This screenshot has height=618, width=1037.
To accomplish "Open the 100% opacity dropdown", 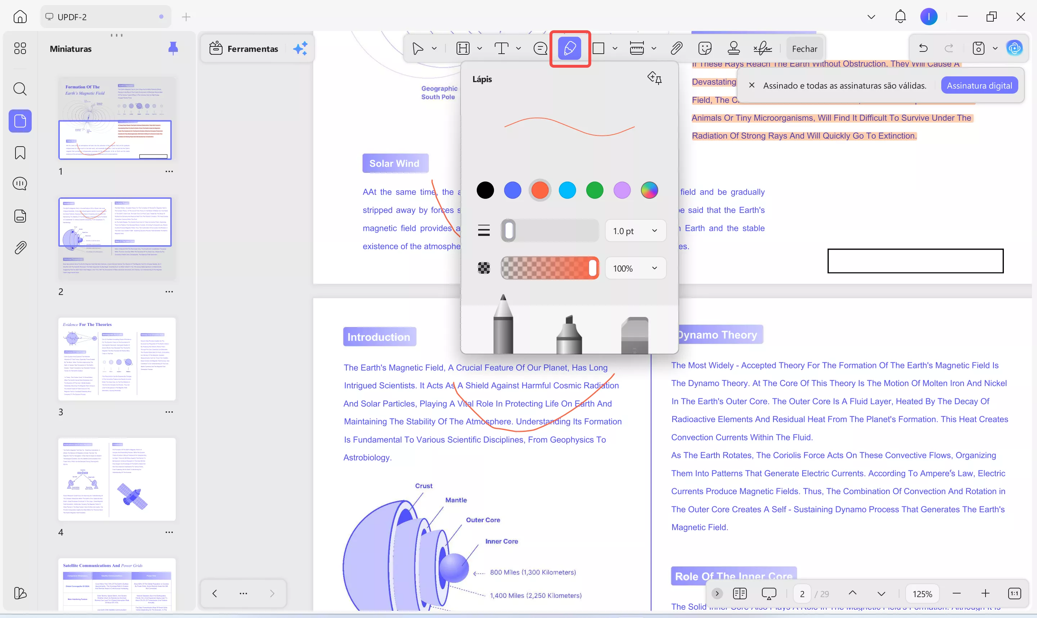I will 635,268.
